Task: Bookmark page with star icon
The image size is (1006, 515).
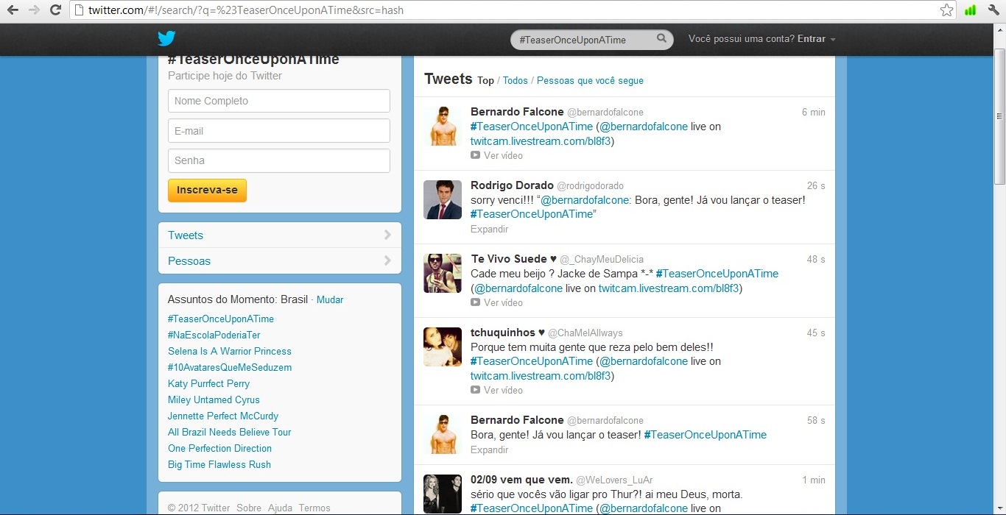Action: tap(946, 10)
